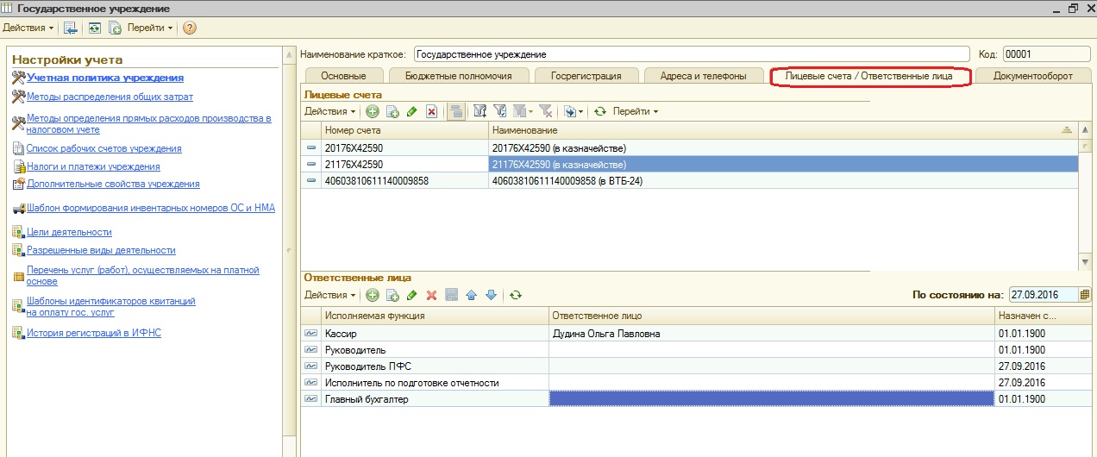
Task: Copy entry in Ответственные лица toolbar
Action: (x=392, y=295)
